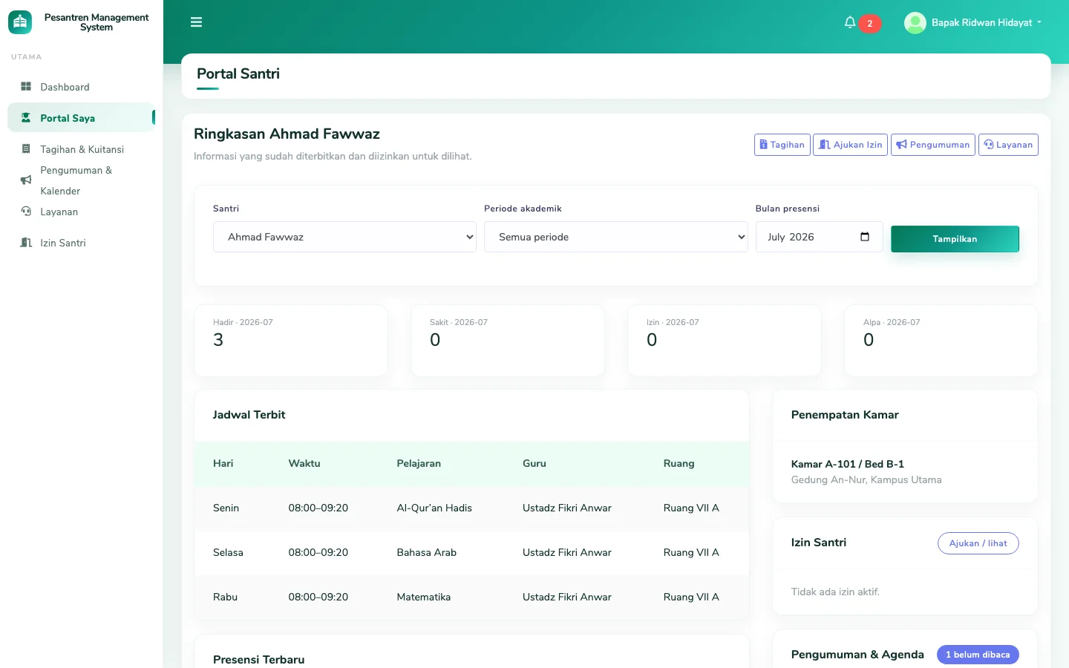
Task: Click the user avatar picture
Action: [915, 23]
